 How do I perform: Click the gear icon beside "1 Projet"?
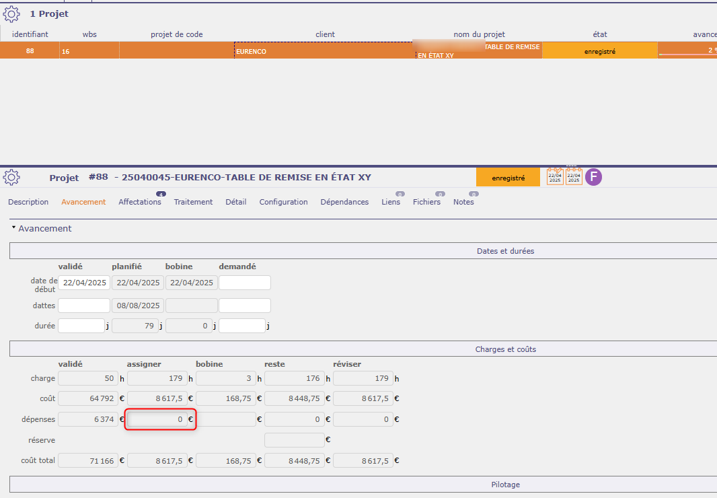click(11, 13)
